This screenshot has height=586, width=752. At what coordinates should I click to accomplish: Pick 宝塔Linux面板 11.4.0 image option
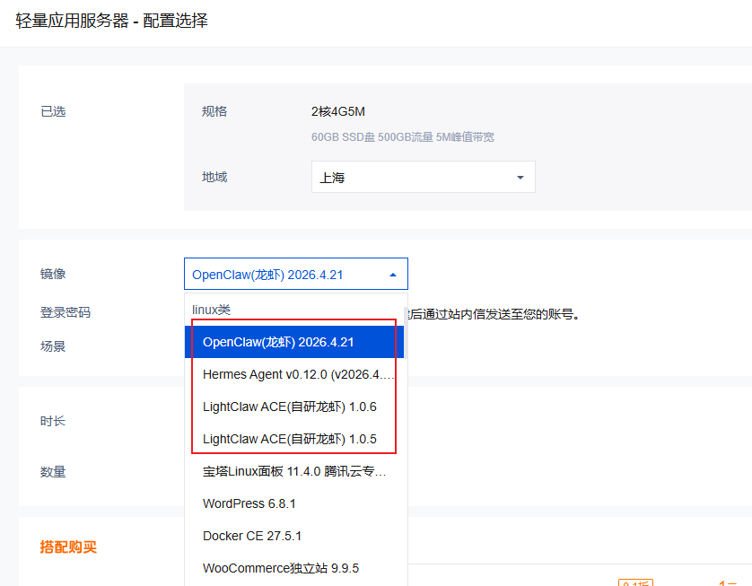tap(294, 471)
